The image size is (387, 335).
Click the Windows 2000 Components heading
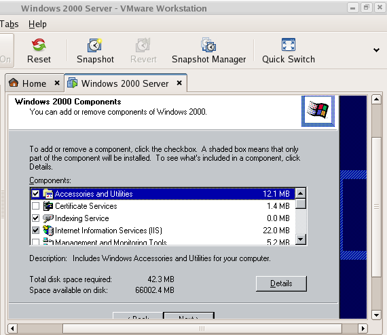pos(68,102)
